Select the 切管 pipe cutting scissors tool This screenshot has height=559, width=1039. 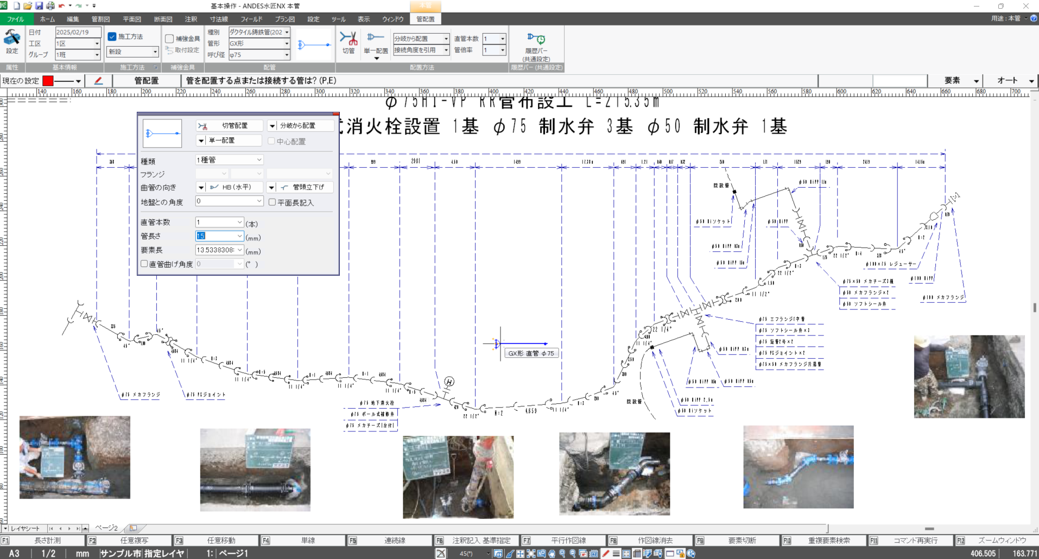pyautogui.click(x=349, y=43)
